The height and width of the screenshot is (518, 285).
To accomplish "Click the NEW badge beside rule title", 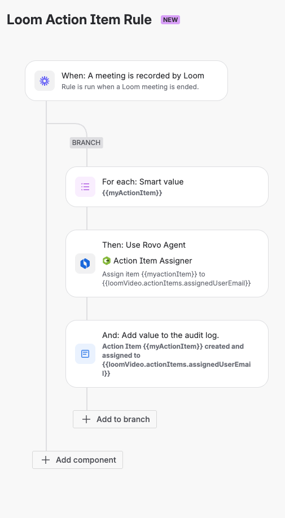I will point(170,20).
